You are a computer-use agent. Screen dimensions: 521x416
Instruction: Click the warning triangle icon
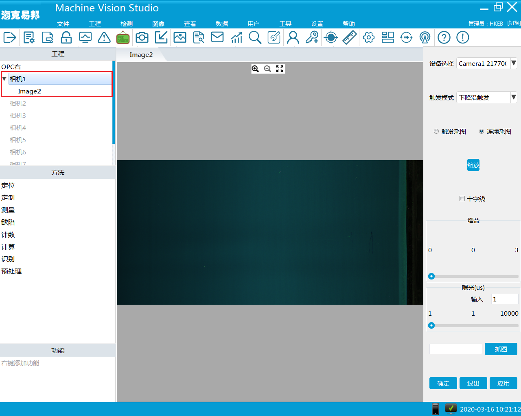104,37
